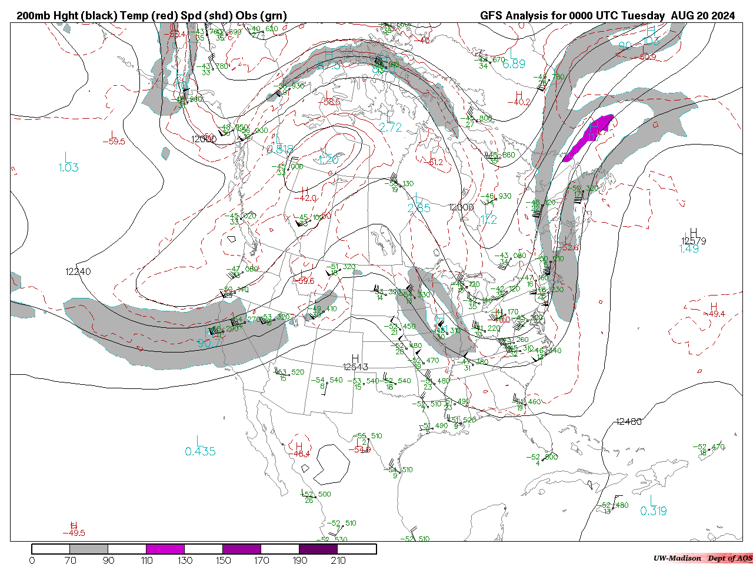Viewport: 753px width, 564px height.
Task: Click the purple 150–170 speed legend swatch
Action: pyautogui.click(x=242, y=549)
